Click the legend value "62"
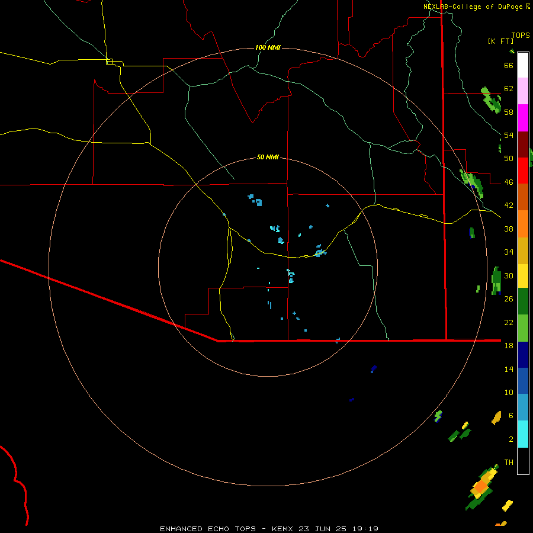The width and height of the screenshot is (533, 533). tap(509, 89)
